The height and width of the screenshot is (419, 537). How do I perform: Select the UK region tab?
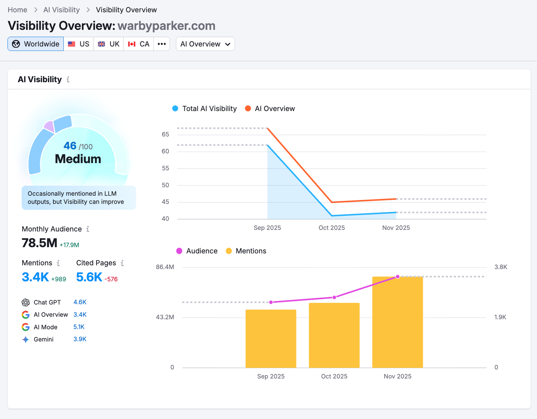[108, 44]
